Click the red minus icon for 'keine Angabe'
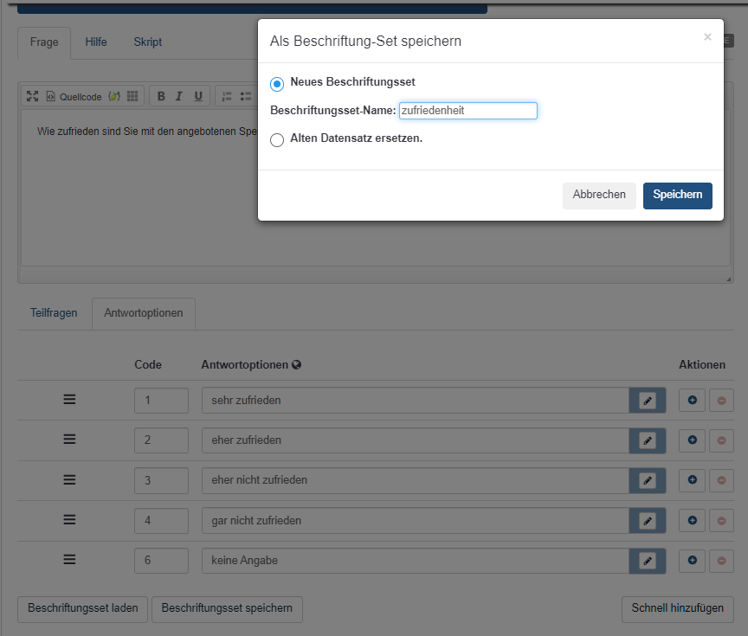This screenshot has height=636, width=748. 721,561
